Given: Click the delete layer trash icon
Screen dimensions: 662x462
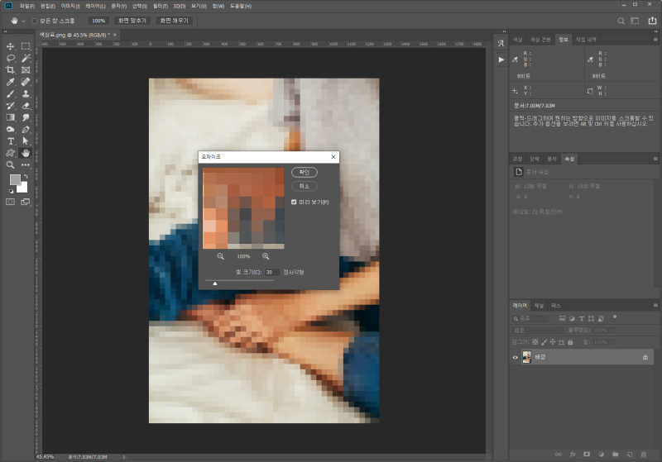Looking at the screenshot, I should (644, 455).
